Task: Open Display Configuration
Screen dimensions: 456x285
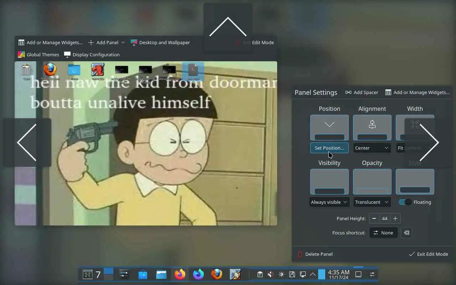Action: point(92,55)
